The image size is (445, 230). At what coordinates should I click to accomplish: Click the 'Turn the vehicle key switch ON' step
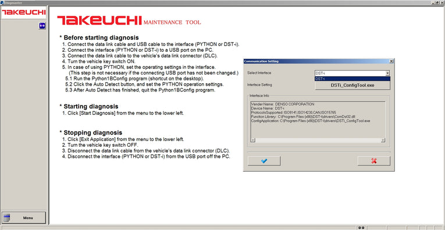(99, 61)
